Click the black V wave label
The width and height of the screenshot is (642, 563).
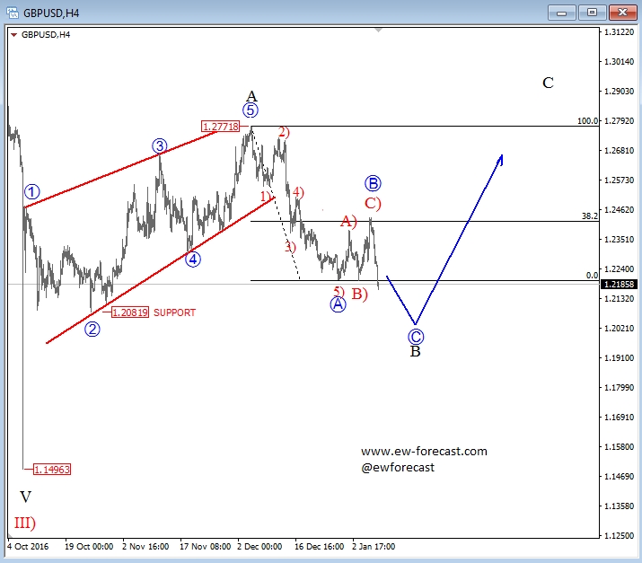tap(25, 497)
